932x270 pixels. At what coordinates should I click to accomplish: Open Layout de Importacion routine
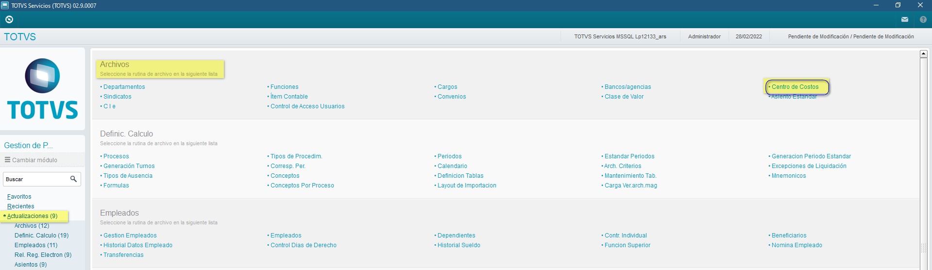(x=467, y=186)
